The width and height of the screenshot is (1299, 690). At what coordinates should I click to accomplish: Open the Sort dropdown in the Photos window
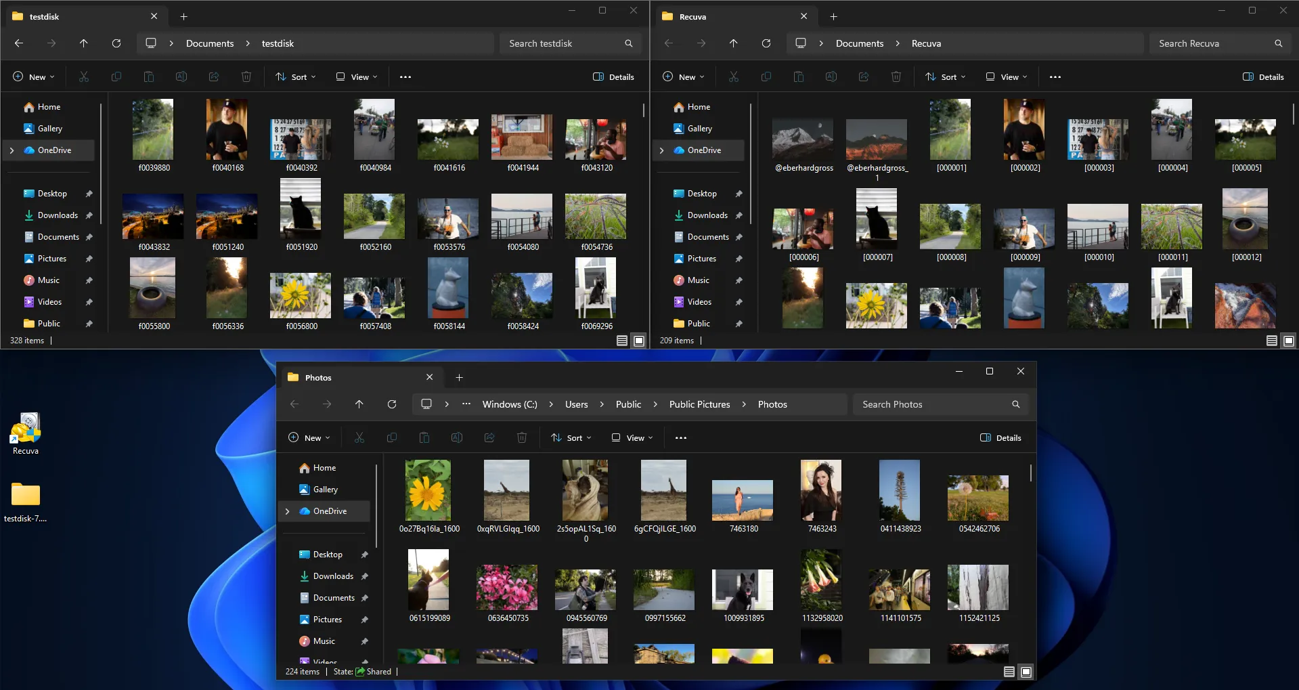571,437
